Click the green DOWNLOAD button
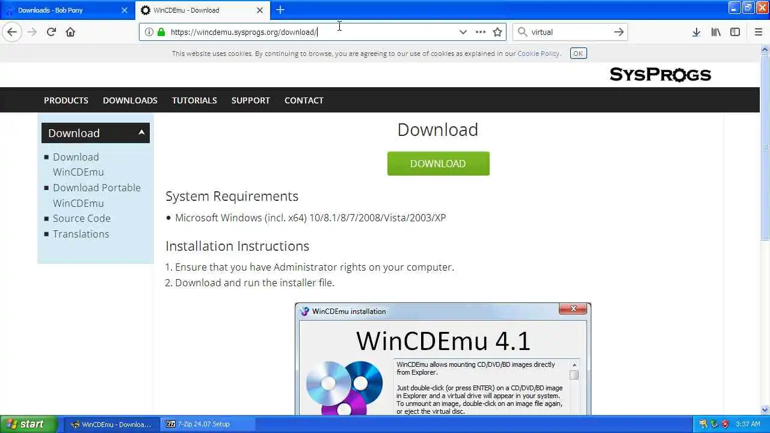 coord(438,164)
